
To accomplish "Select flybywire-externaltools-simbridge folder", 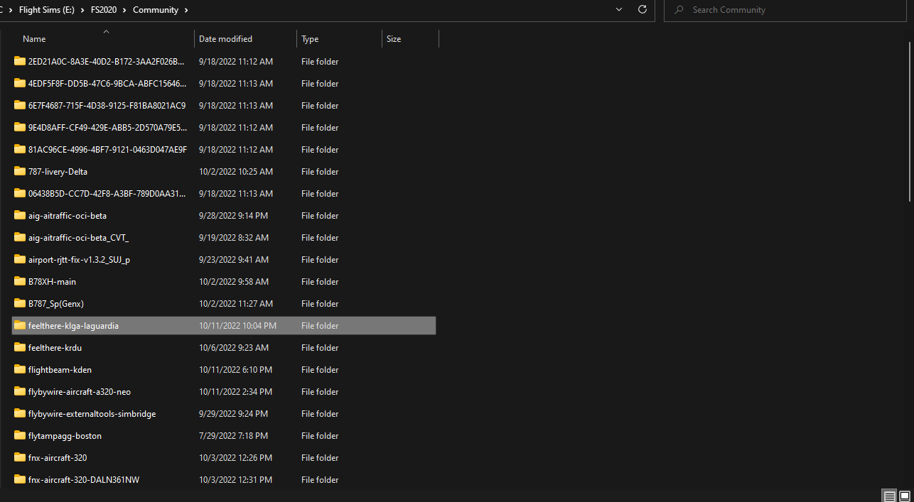I will point(92,413).
